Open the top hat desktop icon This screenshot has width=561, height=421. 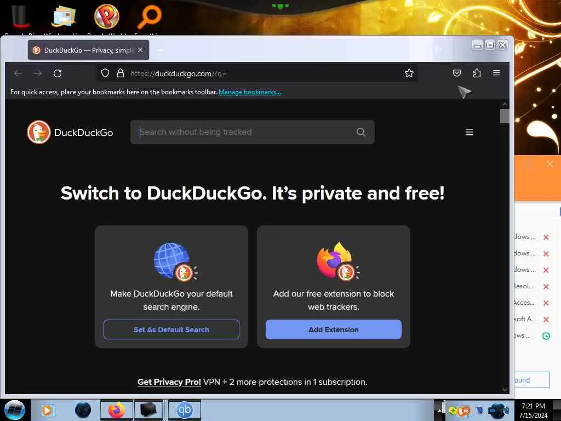21,16
